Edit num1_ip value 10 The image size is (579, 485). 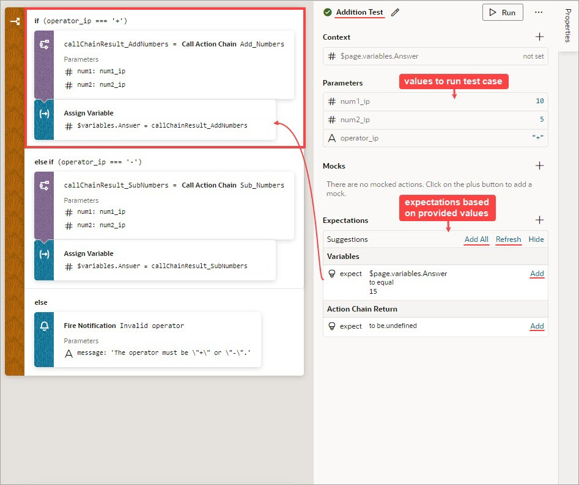click(539, 101)
